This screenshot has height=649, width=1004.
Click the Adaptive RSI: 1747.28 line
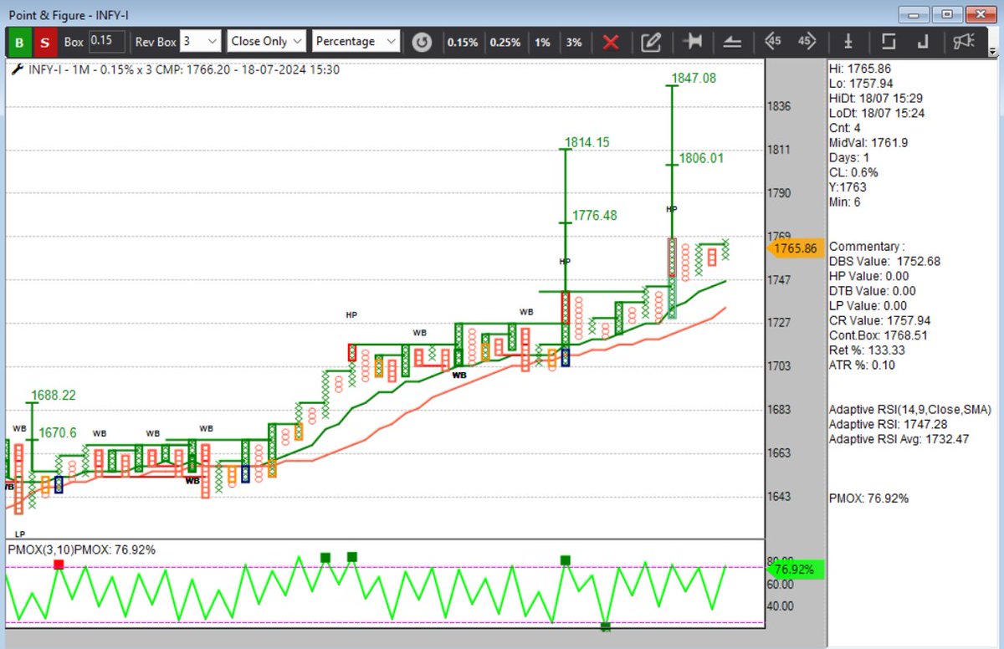[x=887, y=424]
